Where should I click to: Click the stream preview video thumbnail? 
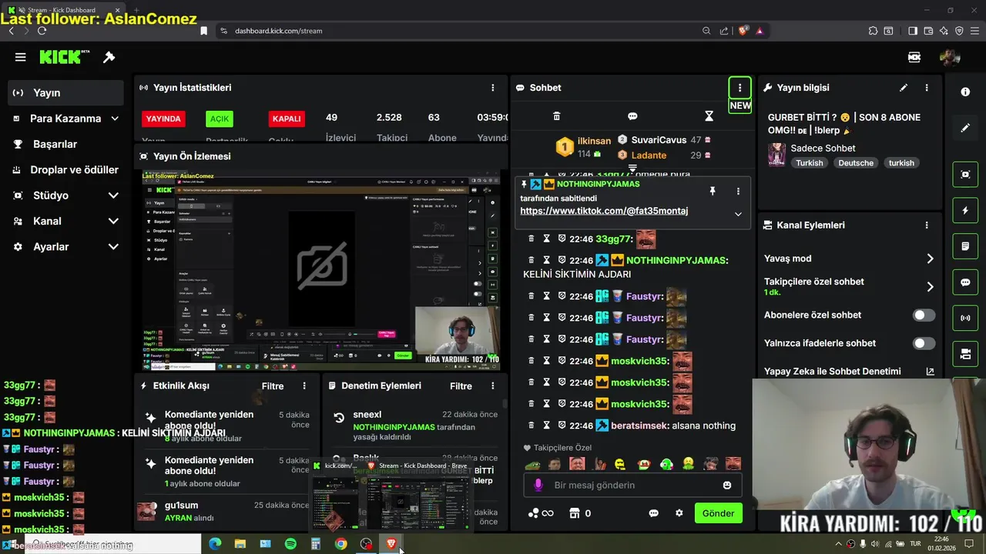pos(321,271)
